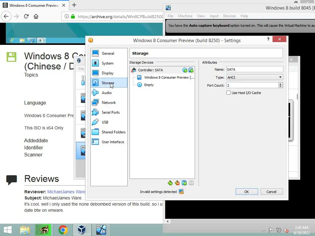View site info icon in address bar
Screen dimensions: 315x236
pyautogui.click(x=67, y=17)
